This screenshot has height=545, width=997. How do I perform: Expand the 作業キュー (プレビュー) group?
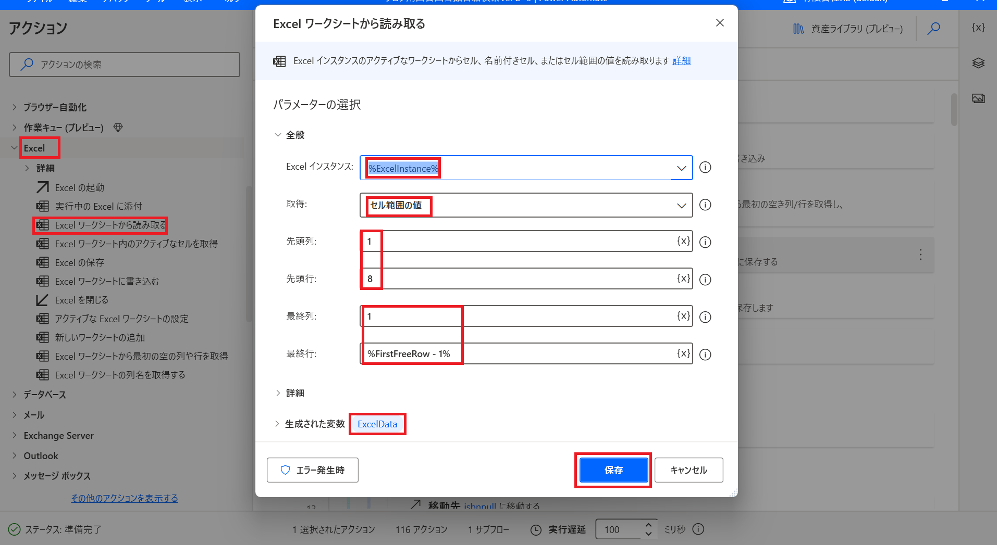15,128
